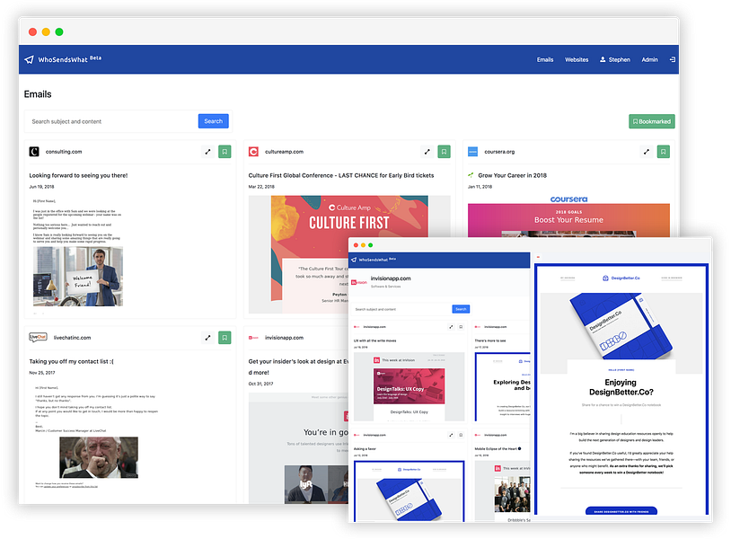
Task: Bookmark the cultureamp.com email
Action: pos(444,152)
